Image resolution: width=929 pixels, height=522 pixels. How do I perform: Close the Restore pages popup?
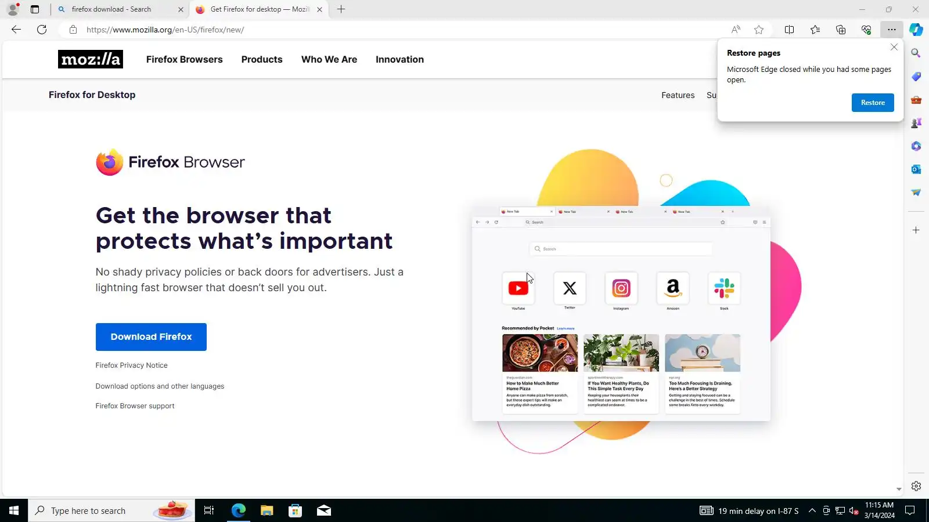894,47
